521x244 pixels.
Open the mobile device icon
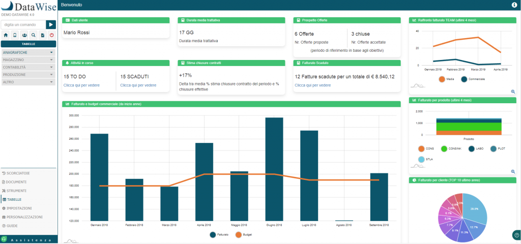pyautogui.click(x=15, y=35)
